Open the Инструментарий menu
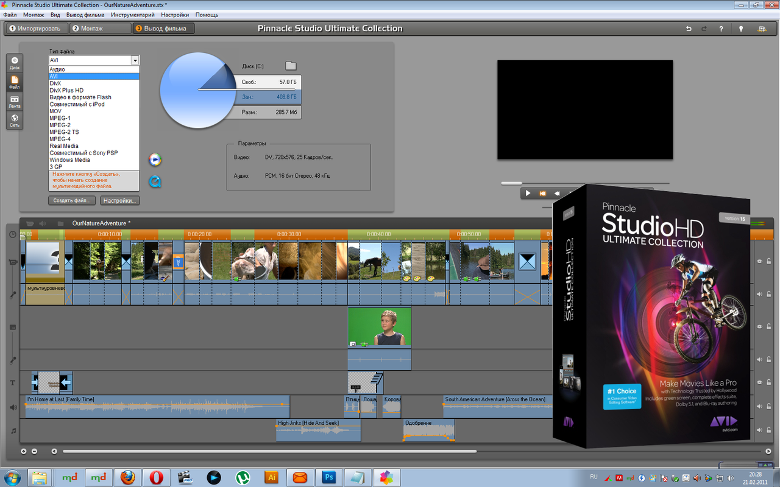Screen dimensions: 780x487 point(133,15)
